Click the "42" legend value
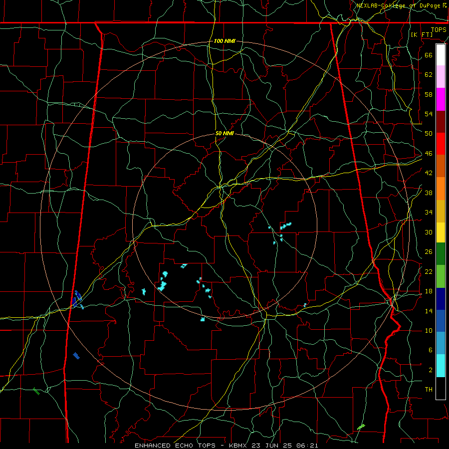 click(x=429, y=173)
